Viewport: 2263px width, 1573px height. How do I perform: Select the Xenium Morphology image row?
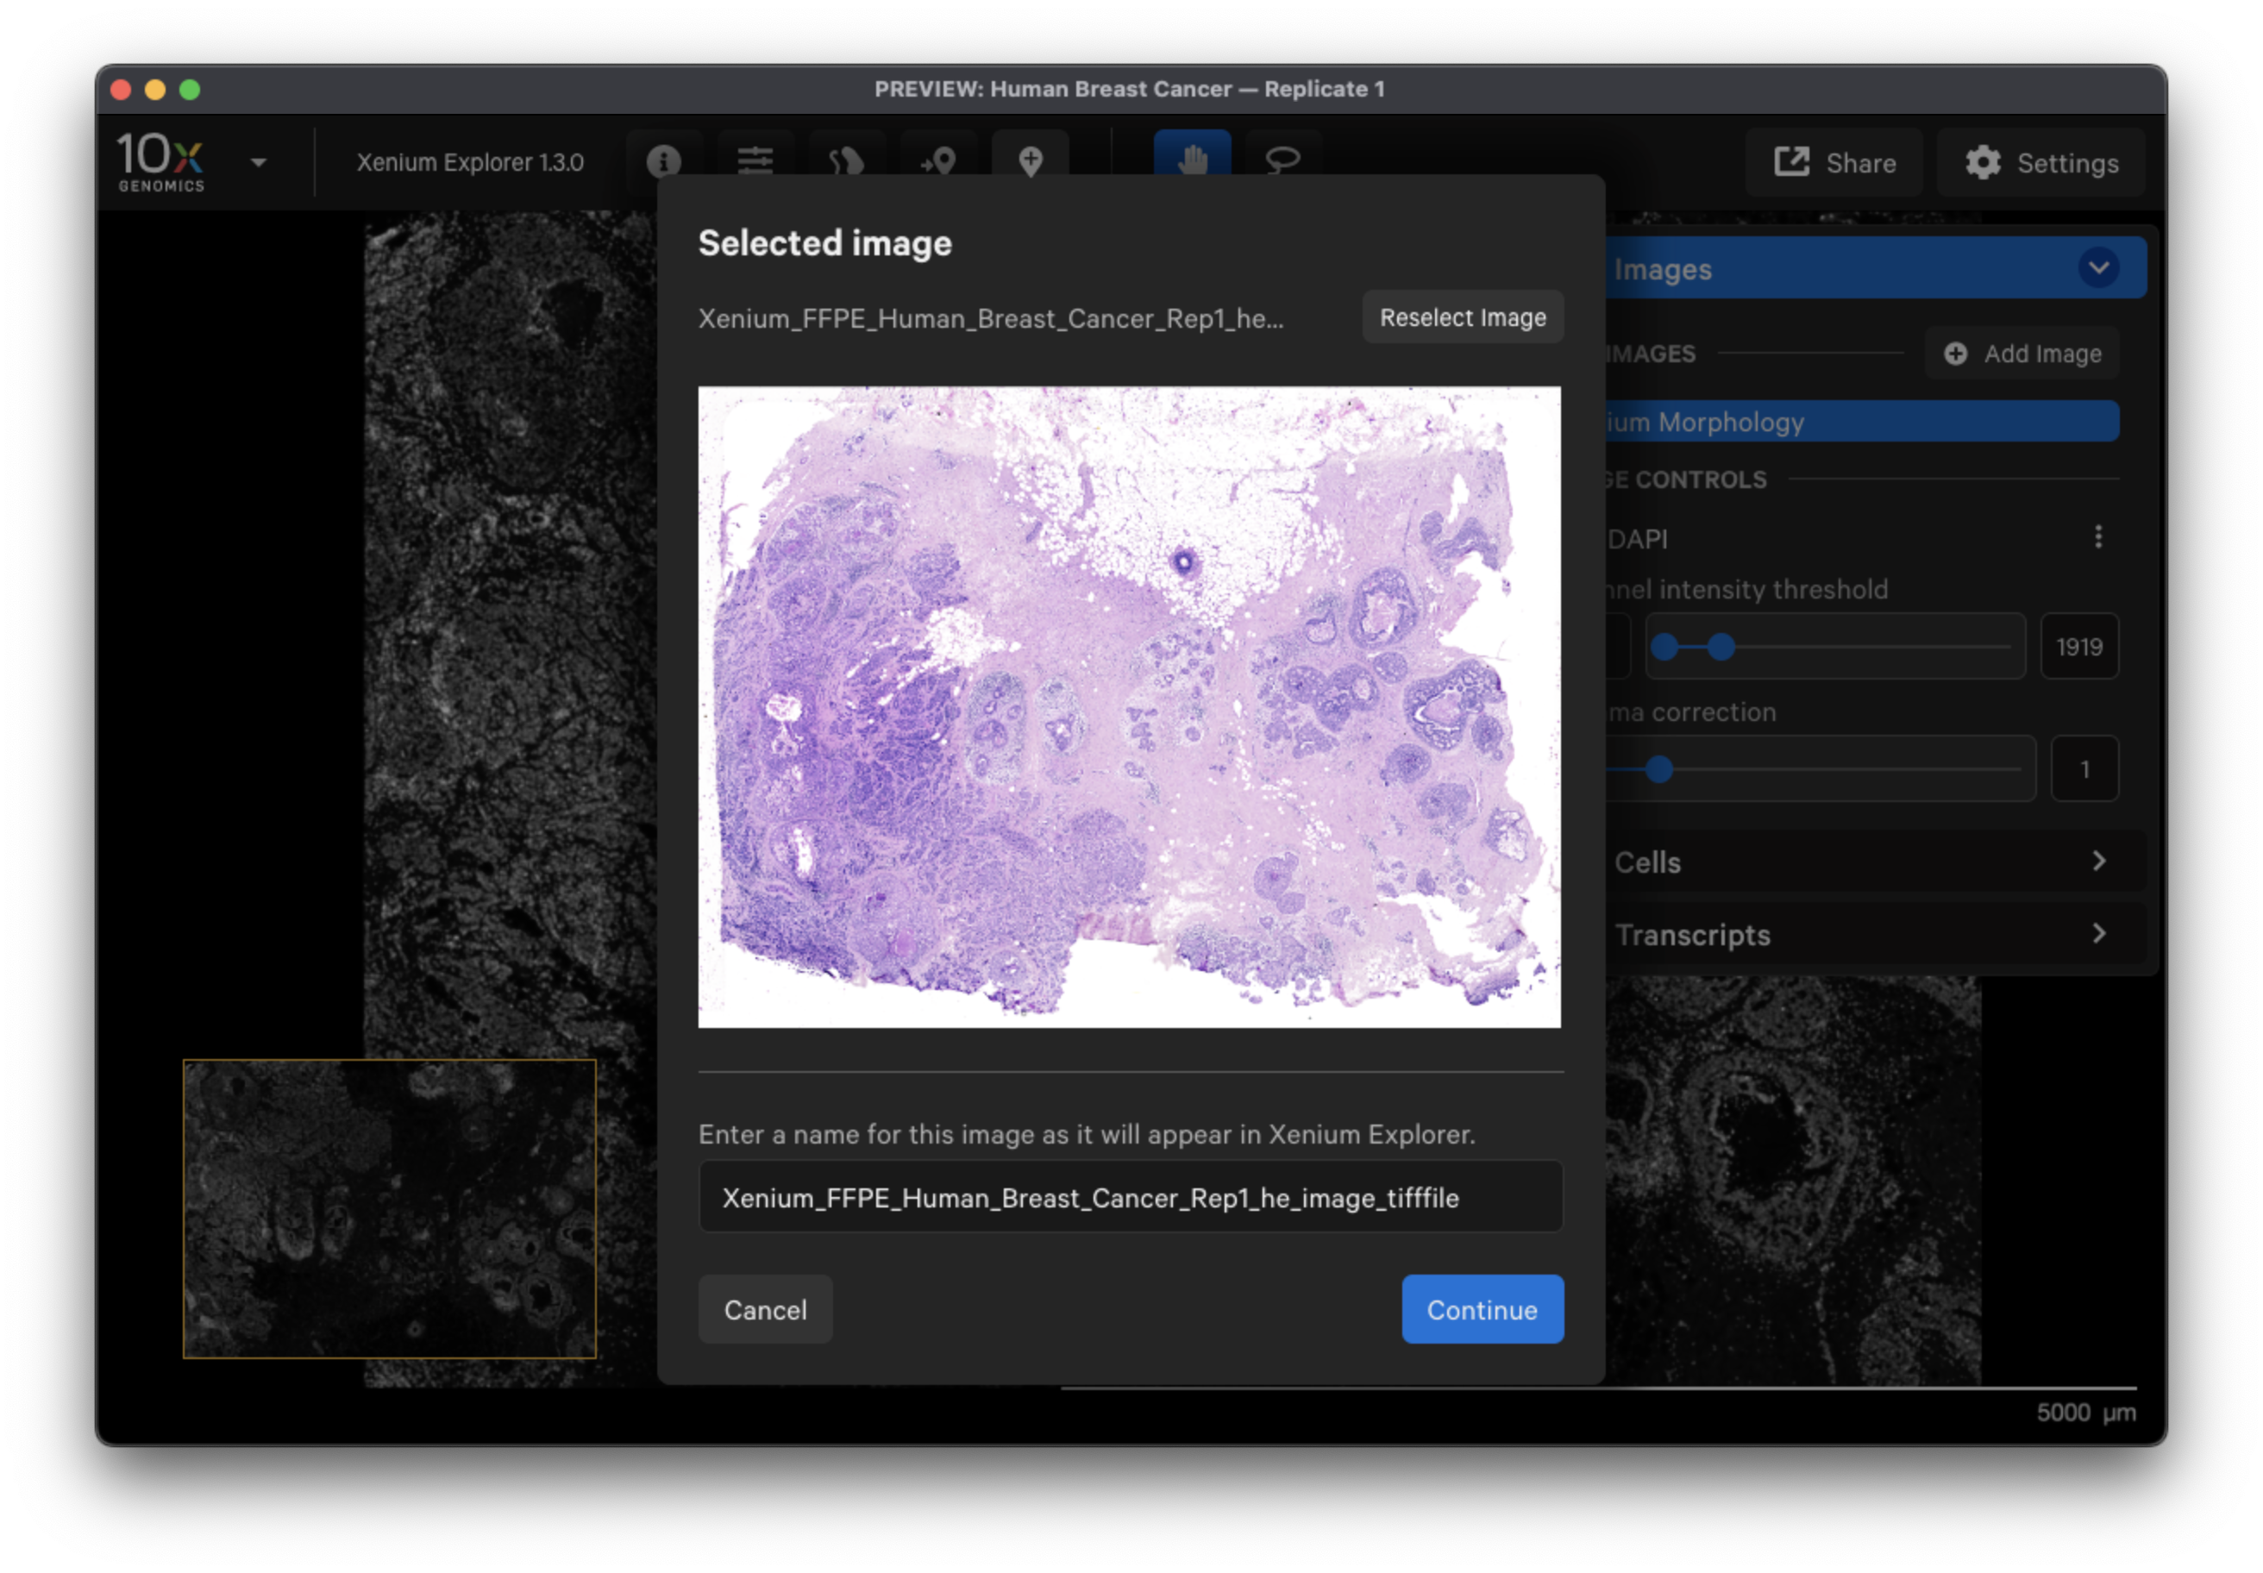[1863, 422]
